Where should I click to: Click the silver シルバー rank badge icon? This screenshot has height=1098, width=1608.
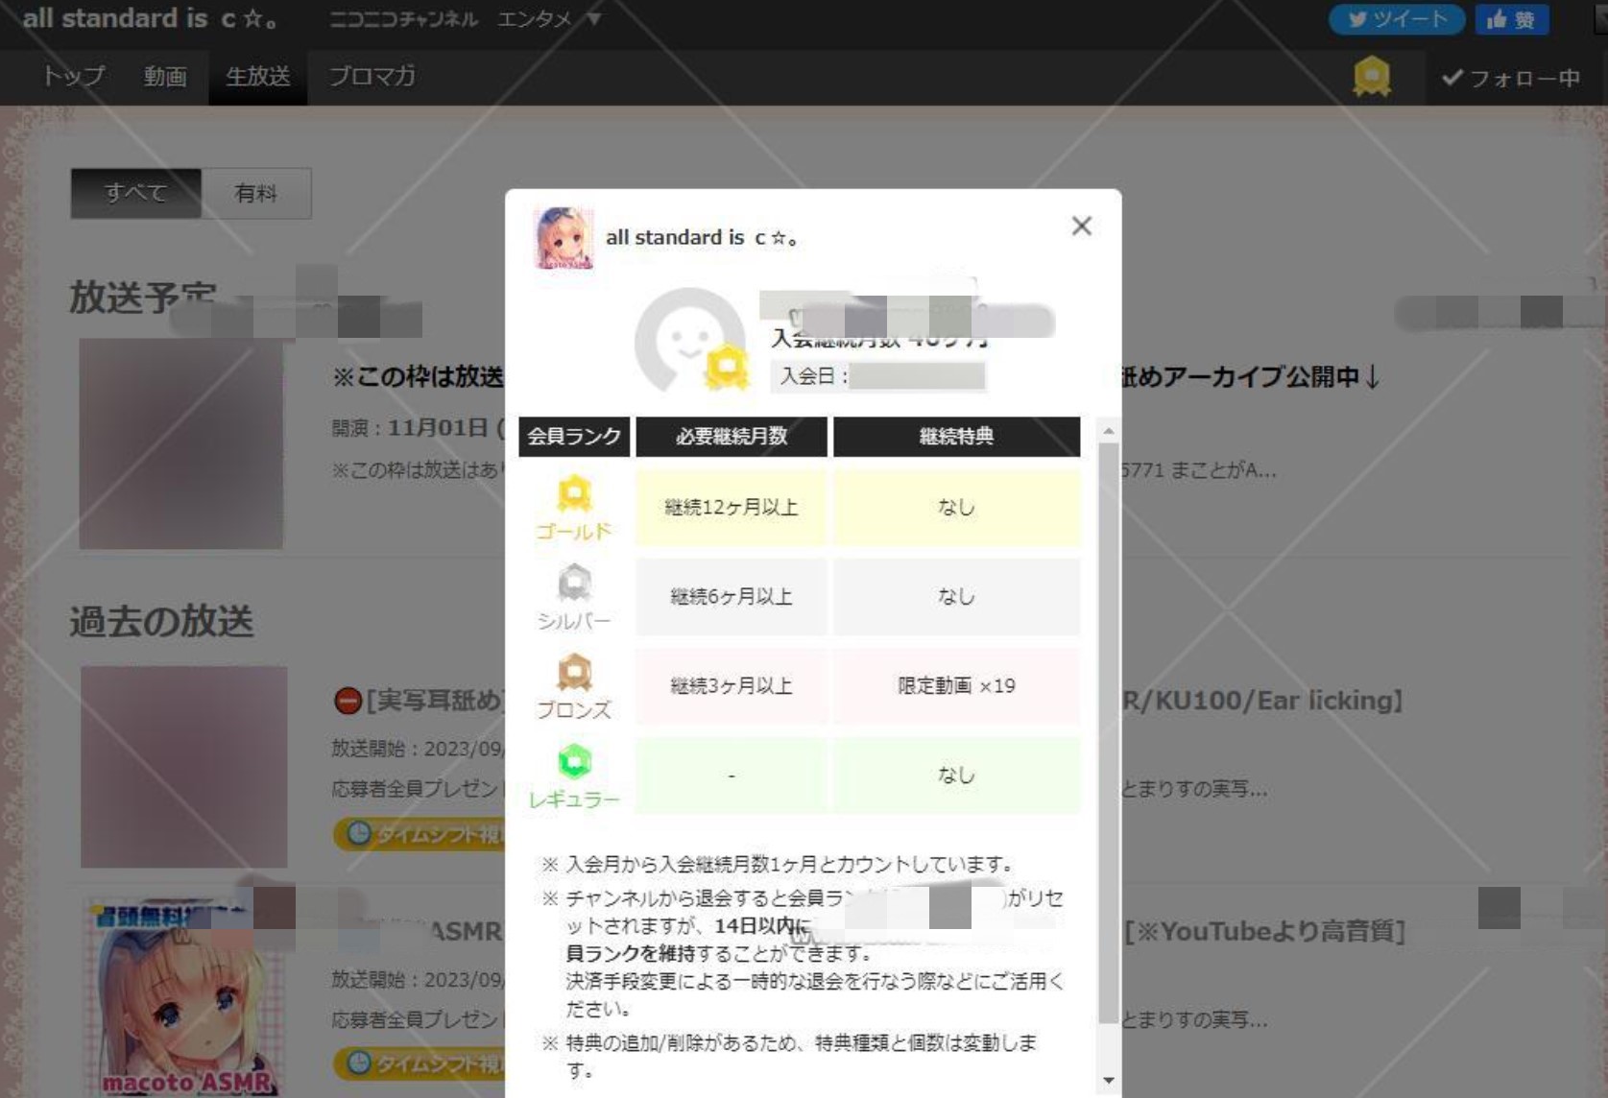[574, 581]
